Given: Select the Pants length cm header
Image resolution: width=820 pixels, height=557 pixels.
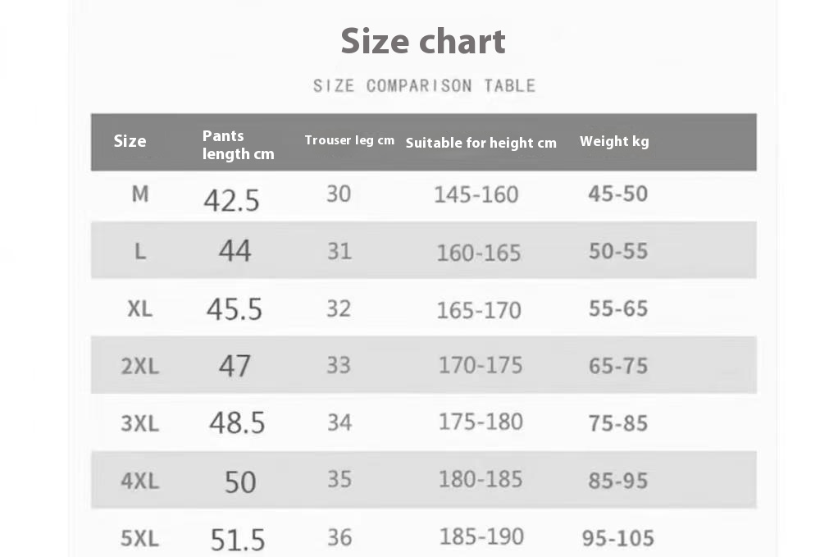Looking at the screenshot, I should point(238,144).
